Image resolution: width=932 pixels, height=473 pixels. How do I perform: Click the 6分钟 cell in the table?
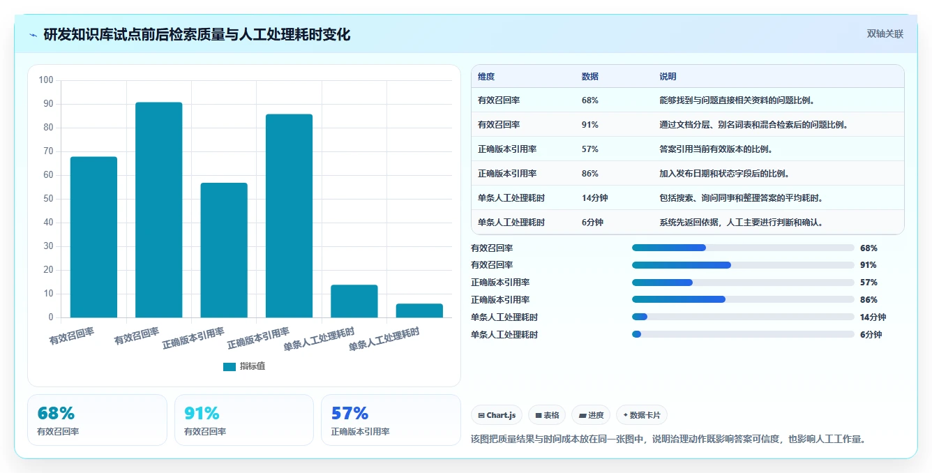tap(592, 223)
